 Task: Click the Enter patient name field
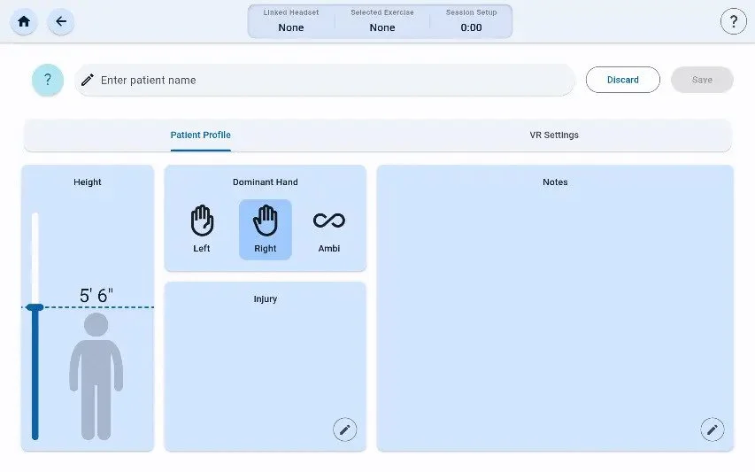point(325,80)
